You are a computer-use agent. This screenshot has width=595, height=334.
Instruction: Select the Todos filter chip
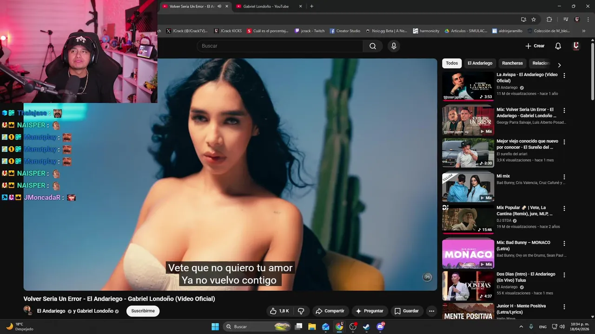click(452, 63)
